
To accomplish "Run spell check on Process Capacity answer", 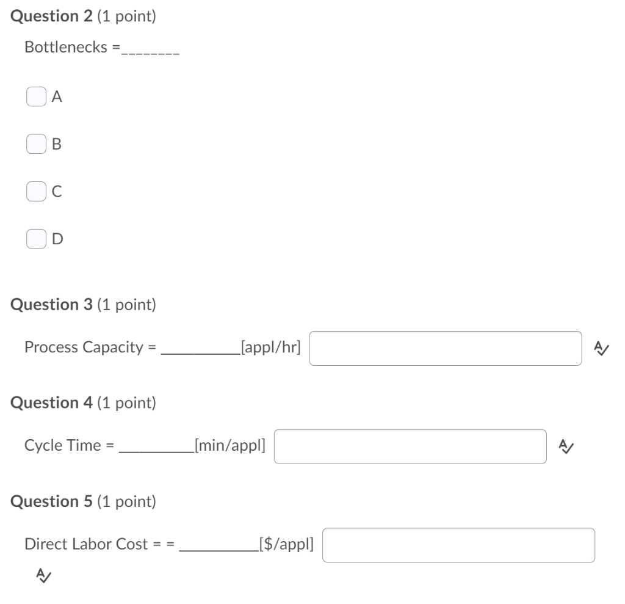I will pyautogui.click(x=601, y=348).
